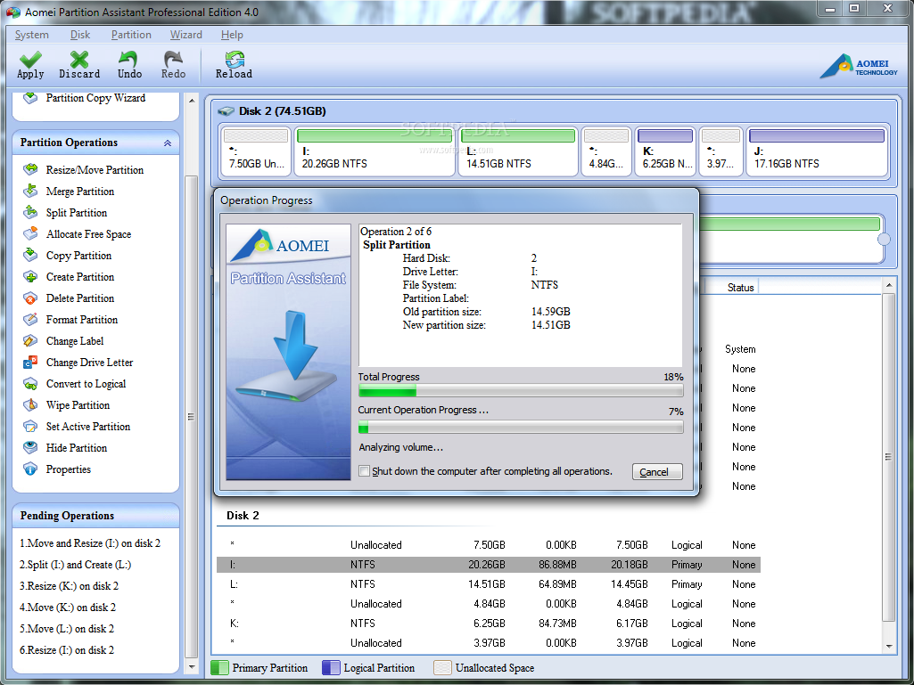Image resolution: width=914 pixels, height=685 pixels.
Task: Open the Wizard menu
Action: (185, 35)
